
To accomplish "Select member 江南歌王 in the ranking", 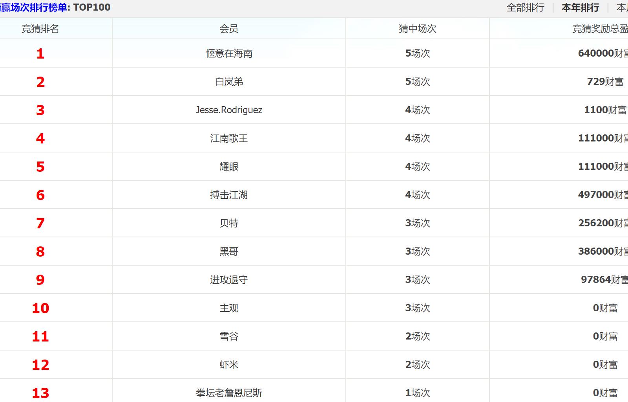I will (229, 138).
